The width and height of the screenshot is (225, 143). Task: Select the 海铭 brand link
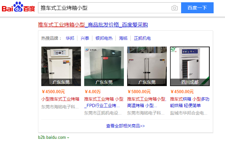point(123,38)
